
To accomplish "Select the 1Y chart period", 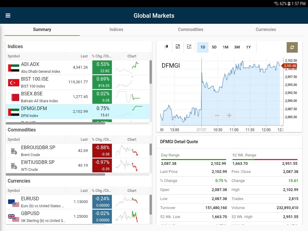I will pyautogui.click(x=248, y=47).
